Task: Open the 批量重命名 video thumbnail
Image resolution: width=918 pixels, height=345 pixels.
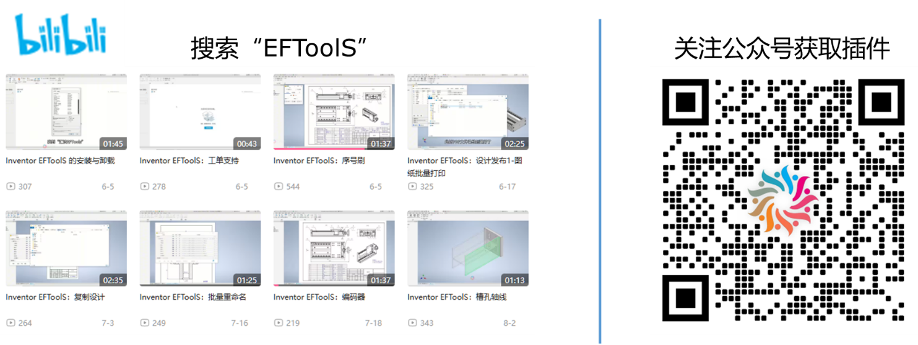Action: point(200,248)
